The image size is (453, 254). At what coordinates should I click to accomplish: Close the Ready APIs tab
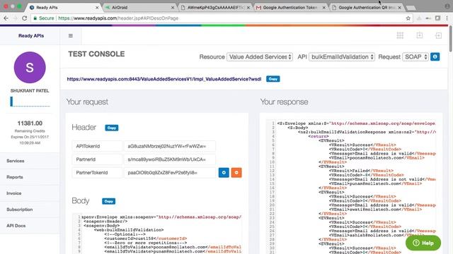(x=97, y=8)
